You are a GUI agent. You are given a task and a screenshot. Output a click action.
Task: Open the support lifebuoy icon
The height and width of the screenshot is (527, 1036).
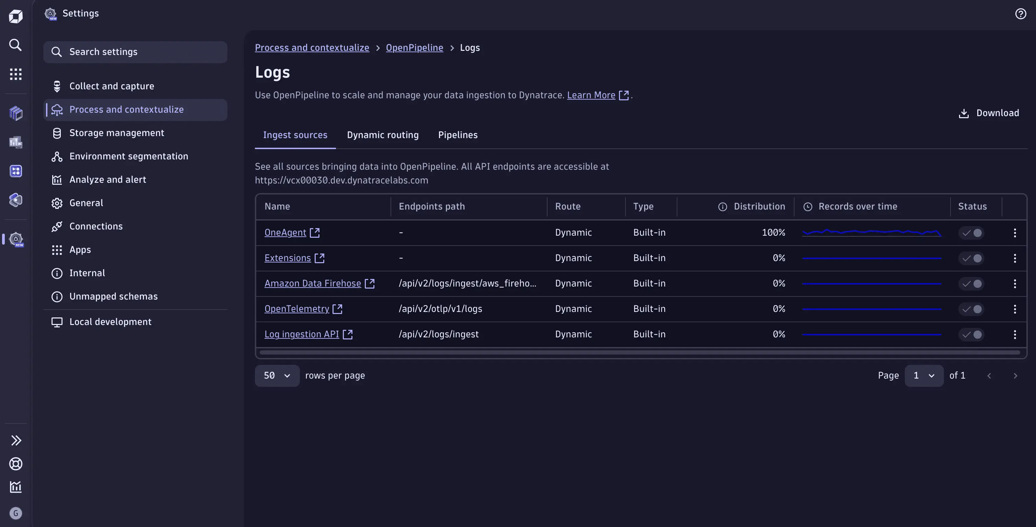16,464
